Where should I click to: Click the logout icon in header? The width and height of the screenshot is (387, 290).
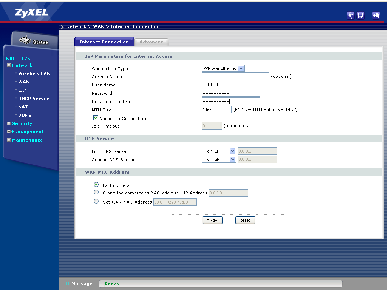(x=376, y=15)
